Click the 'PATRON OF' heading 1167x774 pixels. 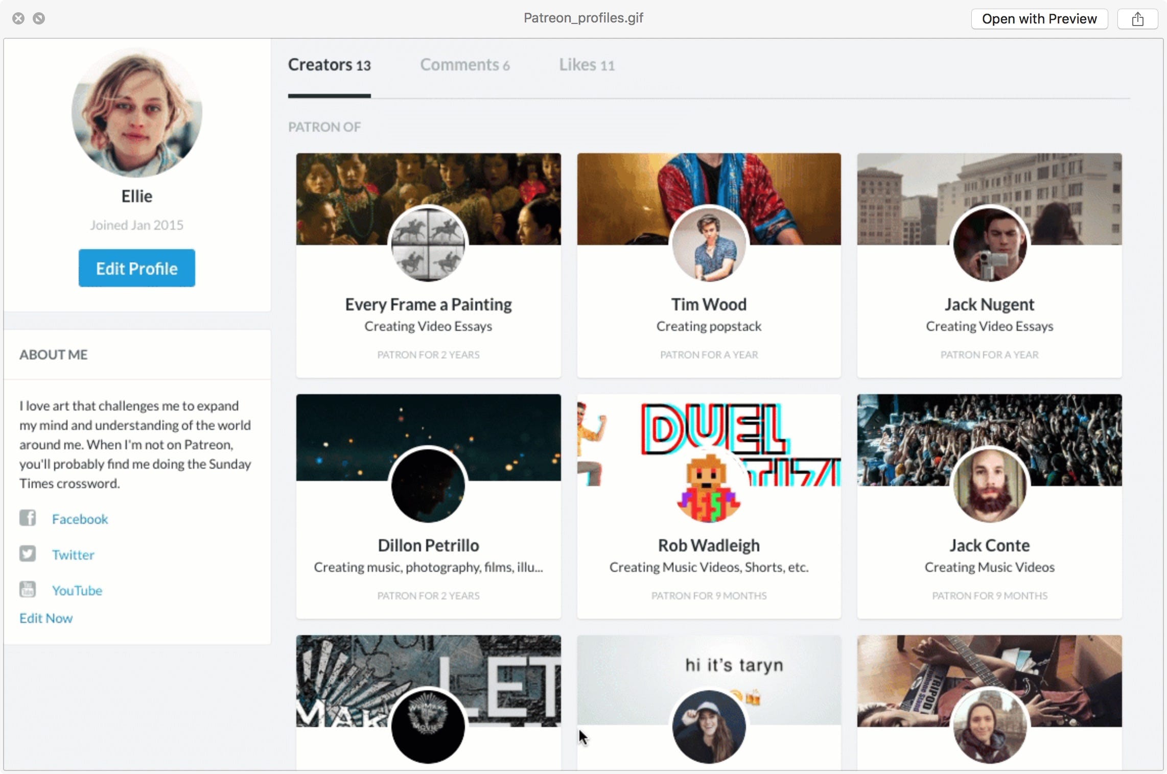tap(324, 127)
